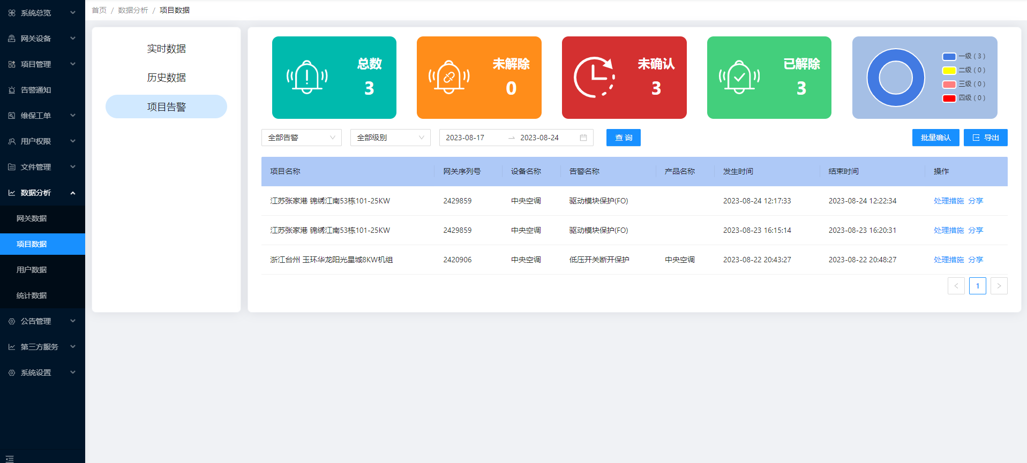Open 处理措施 for 2023-08-24 12:17:33 alarm
Screen dimensions: 1027x463
(949, 201)
